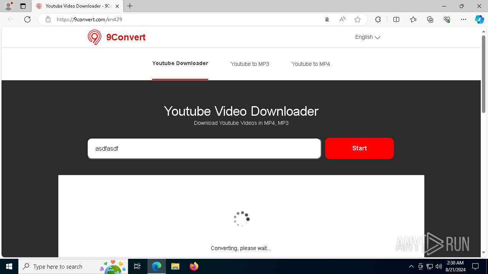
Task: Open a new browser tab
Action: (x=130, y=6)
